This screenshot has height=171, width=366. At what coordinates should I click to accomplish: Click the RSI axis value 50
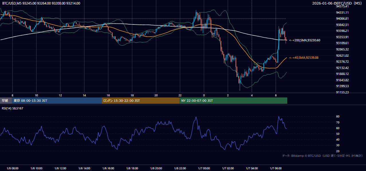coord(338,134)
